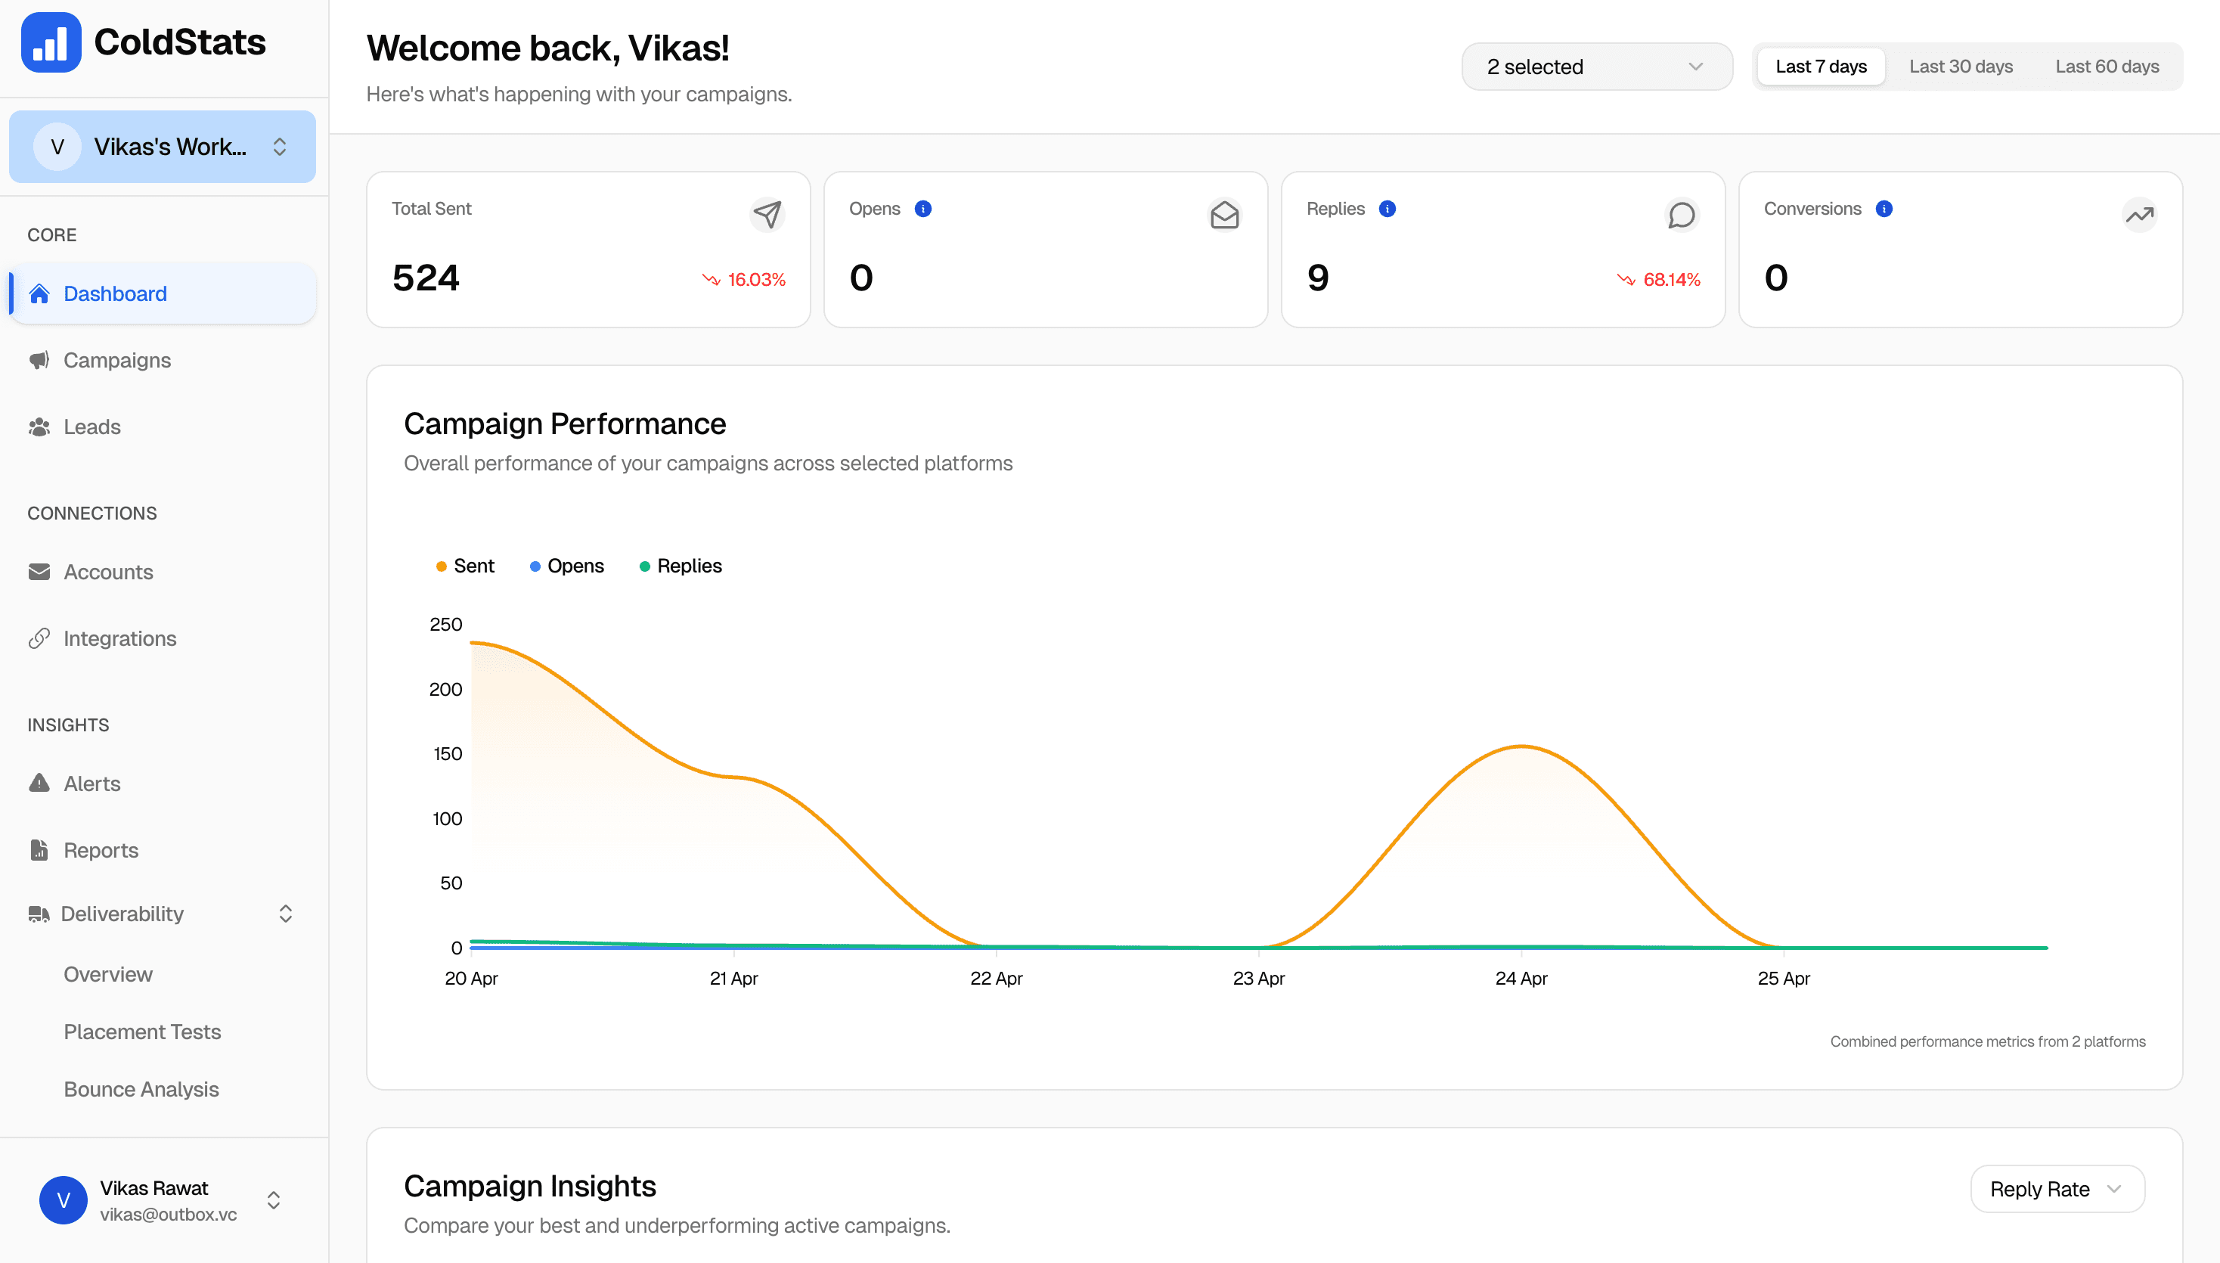2220x1263 pixels.
Task: Click the Leads people icon
Action: coord(39,427)
